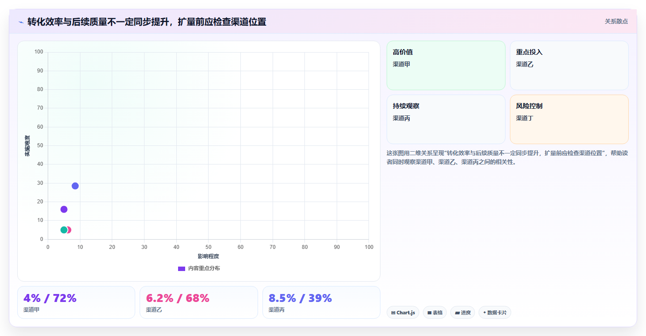Select the indigo scatter point near 28
The image size is (646, 336).
click(75, 186)
